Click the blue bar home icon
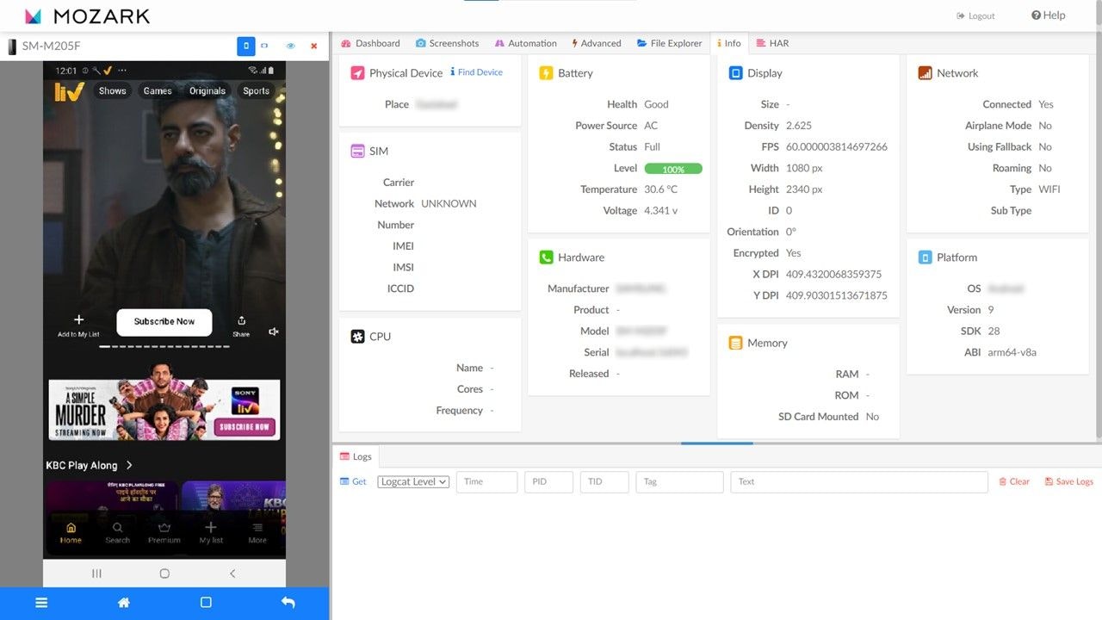This screenshot has width=1102, height=620. [124, 603]
